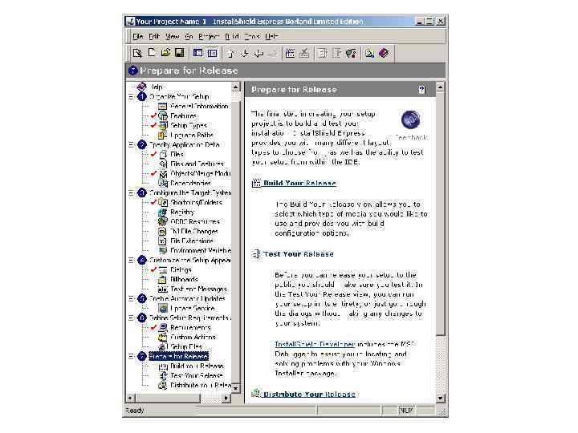
Task: Click tree horizontal scroll left arrow
Action: click(130, 398)
